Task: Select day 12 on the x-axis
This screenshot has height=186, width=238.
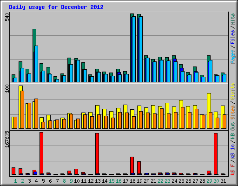Action: (x=91, y=181)
